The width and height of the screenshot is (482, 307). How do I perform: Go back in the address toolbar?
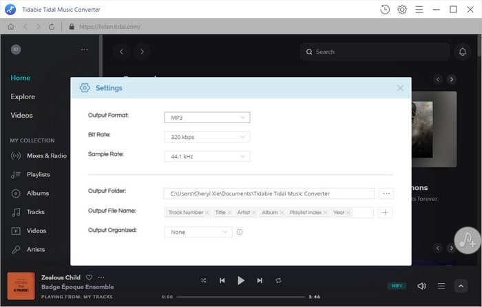(25, 27)
